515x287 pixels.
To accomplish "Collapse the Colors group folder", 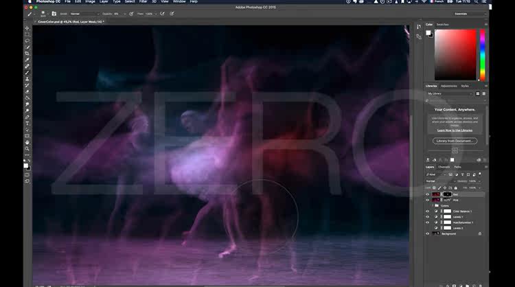I will click(x=432, y=205).
